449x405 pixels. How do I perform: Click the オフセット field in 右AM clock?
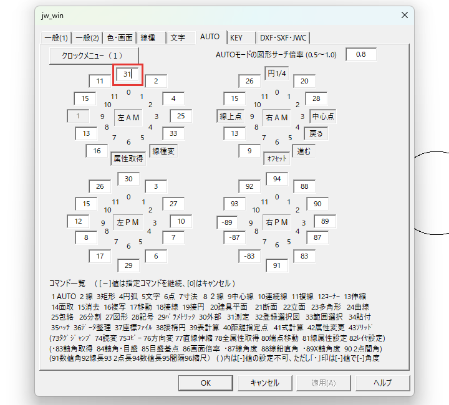click(277, 158)
